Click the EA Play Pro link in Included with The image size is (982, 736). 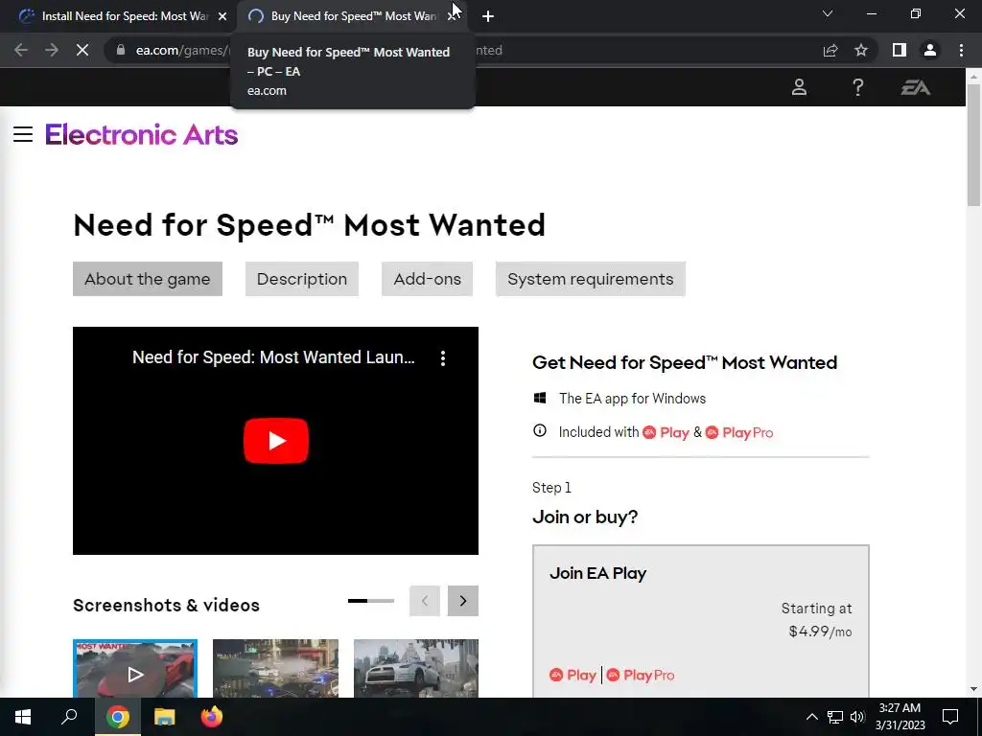click(x=739, y=432)
